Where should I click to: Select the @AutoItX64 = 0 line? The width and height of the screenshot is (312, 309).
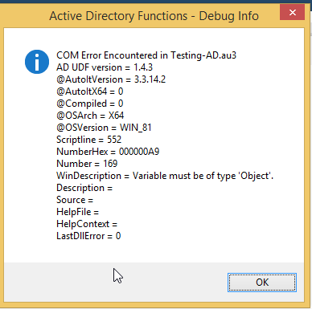(x=90, y=91)
